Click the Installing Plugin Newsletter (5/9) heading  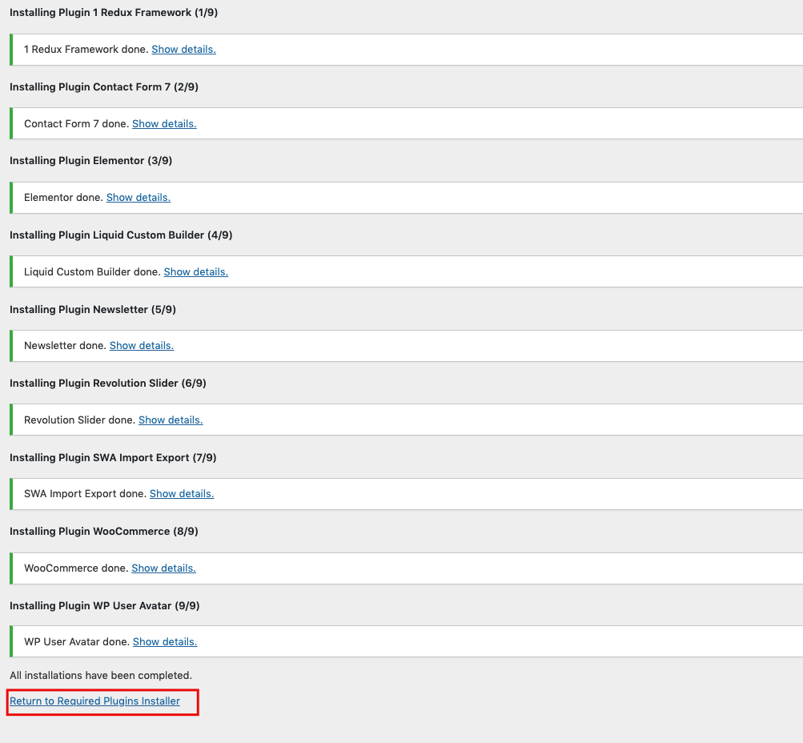coord(92,309)
